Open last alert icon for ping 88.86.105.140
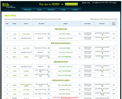 point(102,53)
